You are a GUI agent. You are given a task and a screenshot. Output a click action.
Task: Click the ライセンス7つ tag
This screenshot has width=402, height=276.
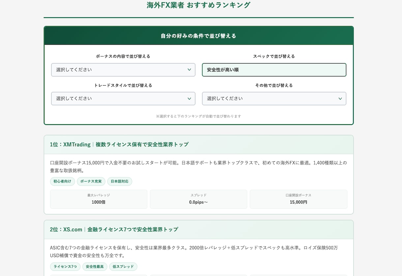65,266
